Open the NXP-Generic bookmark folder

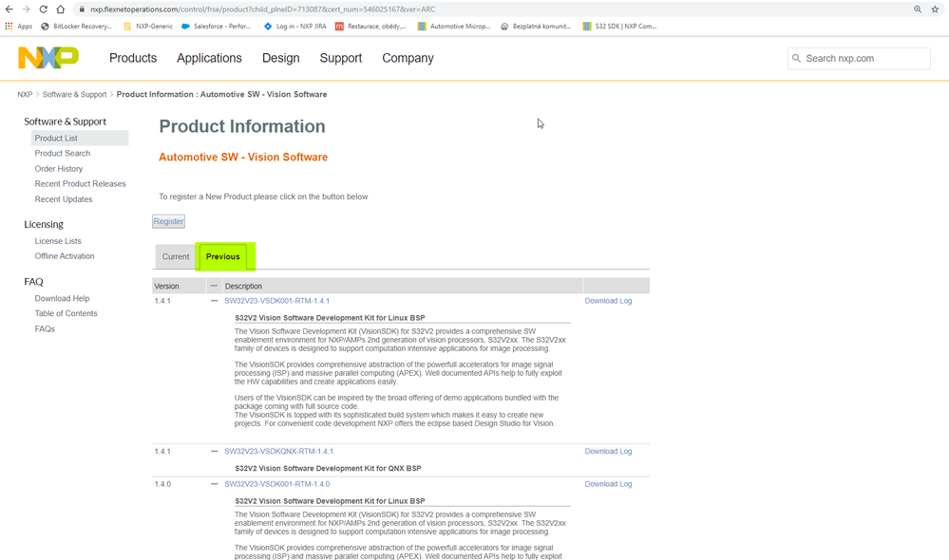point(148,26)
